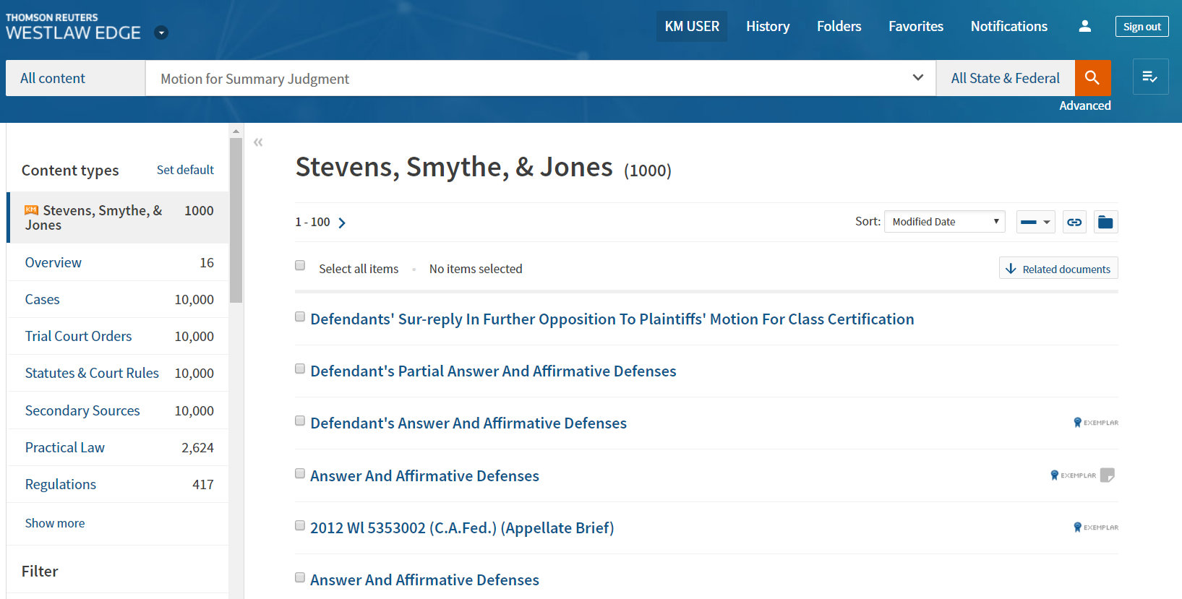Click the orange search magnifier button
The image size is (1182, 599).
pyautogui.click(x=1092, y=78)
